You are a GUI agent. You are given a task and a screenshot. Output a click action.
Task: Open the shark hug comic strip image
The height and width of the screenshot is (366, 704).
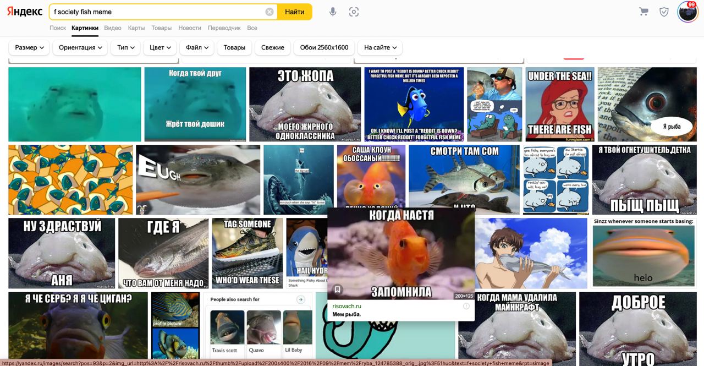(556, 179)
